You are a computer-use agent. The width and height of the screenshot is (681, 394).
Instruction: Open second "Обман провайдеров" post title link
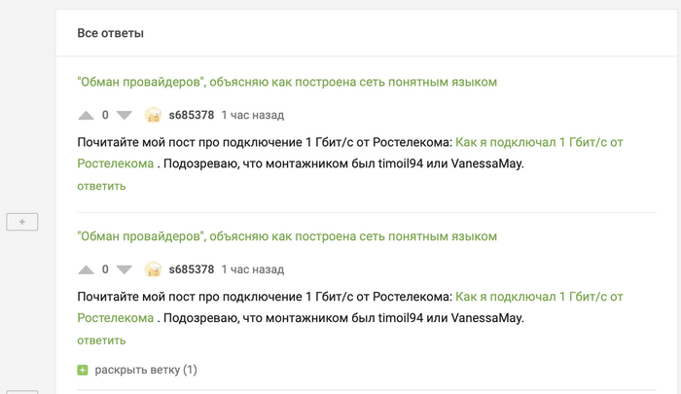click(287, 236)
